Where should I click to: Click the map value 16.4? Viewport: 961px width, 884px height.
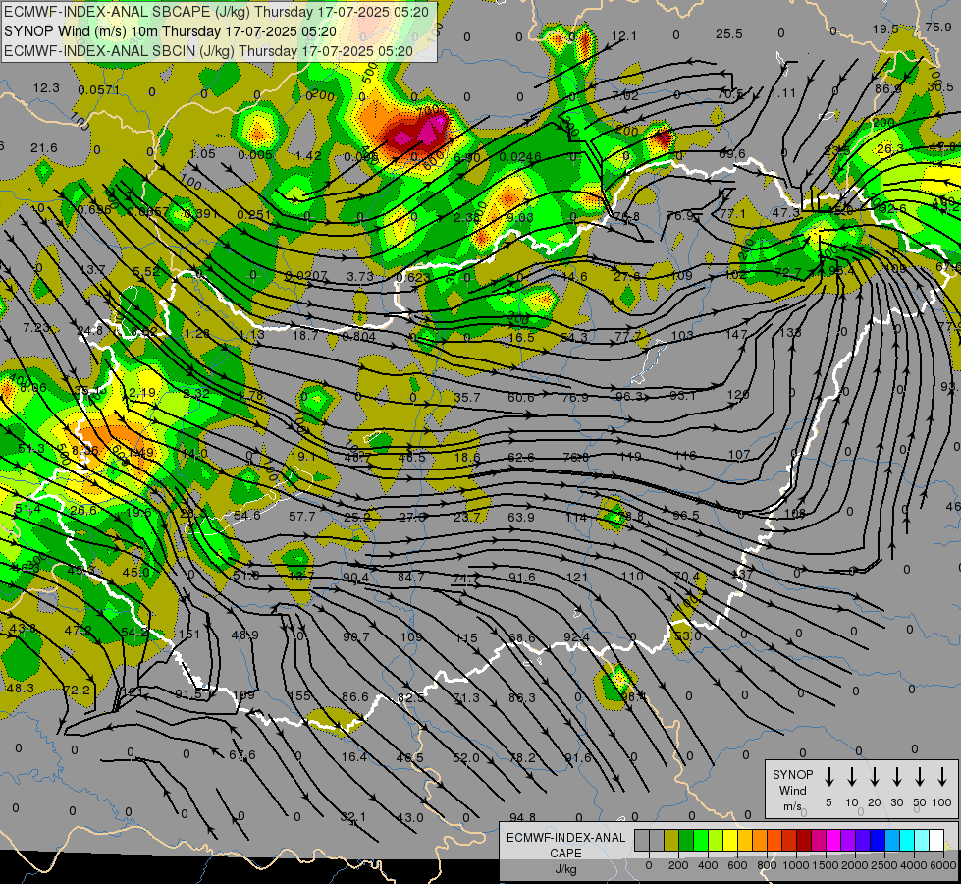[353, 757]
